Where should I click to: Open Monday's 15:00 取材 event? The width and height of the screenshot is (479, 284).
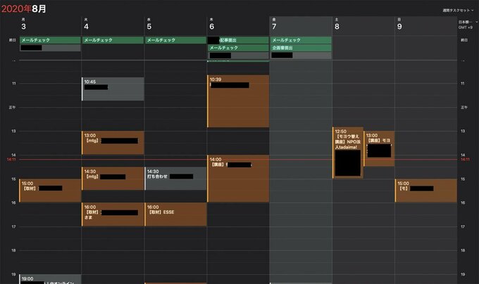click(x=49, y=191)
